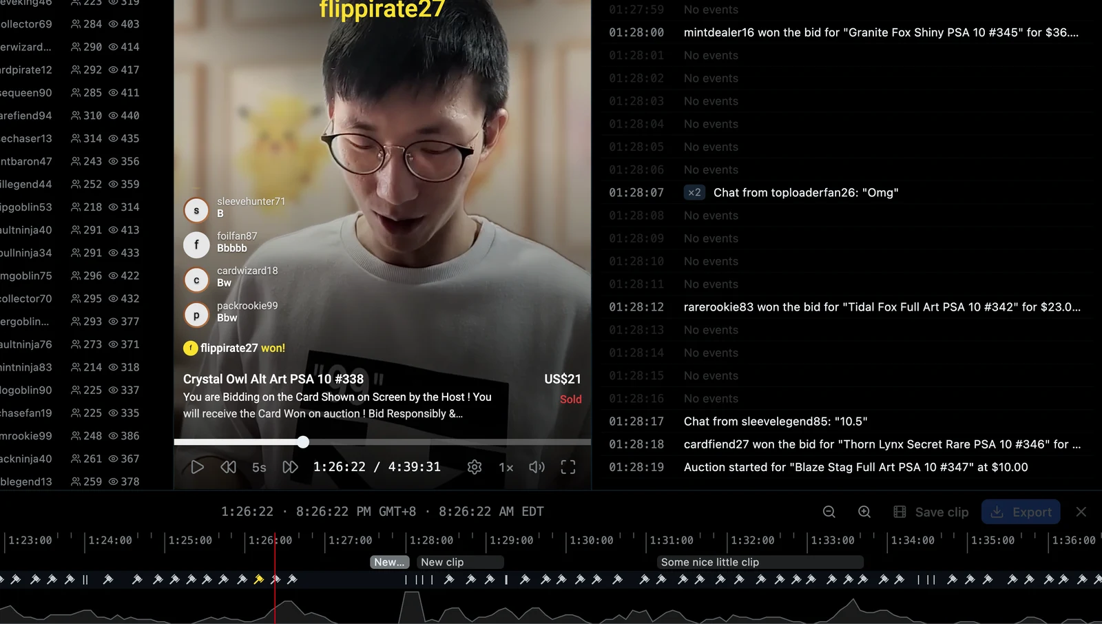Click the video progress slider handle

(303, 441)
